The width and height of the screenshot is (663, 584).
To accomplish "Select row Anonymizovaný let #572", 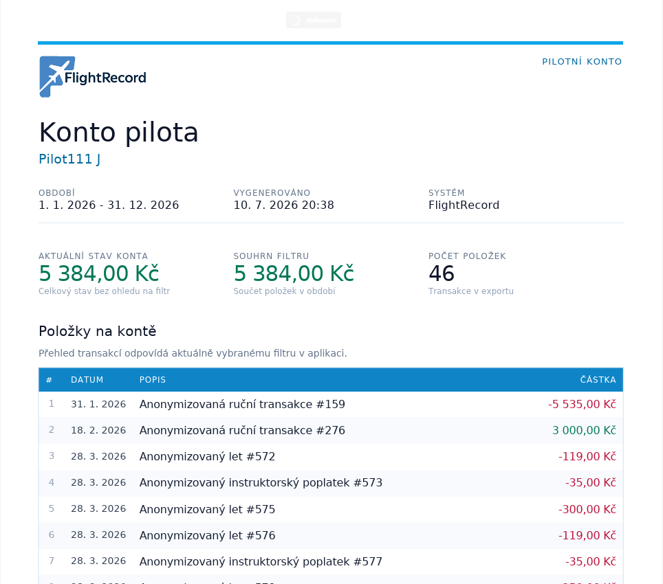I will pos(331,456).
